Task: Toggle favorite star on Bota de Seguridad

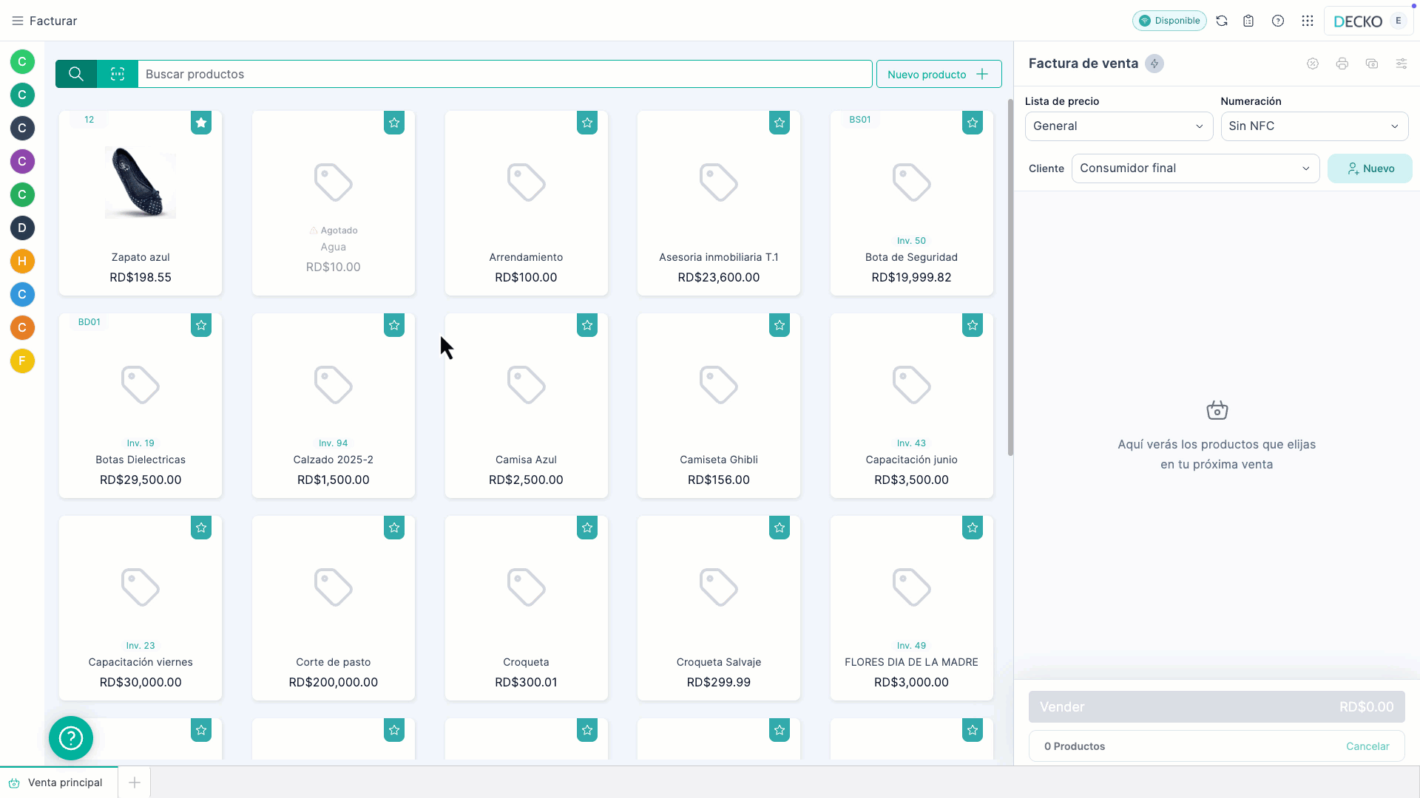Action: (973, 123)
